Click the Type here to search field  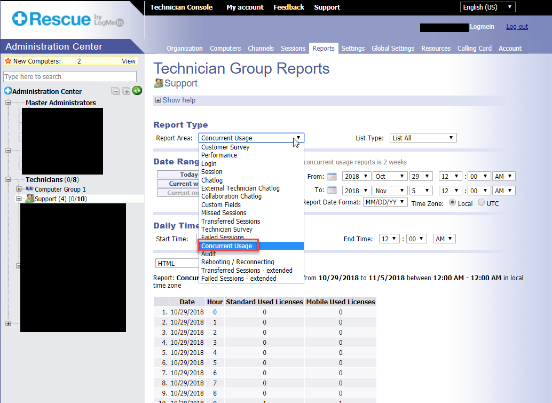70,77
